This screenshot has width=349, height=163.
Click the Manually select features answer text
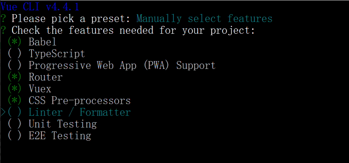click(204, 18)
